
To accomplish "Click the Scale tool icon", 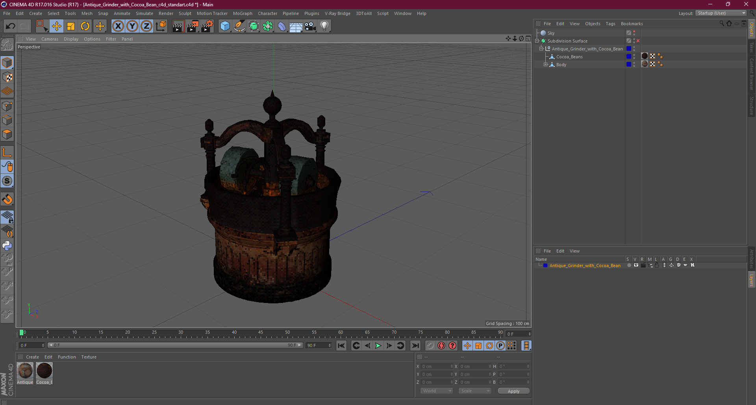I will coord(71,26).
